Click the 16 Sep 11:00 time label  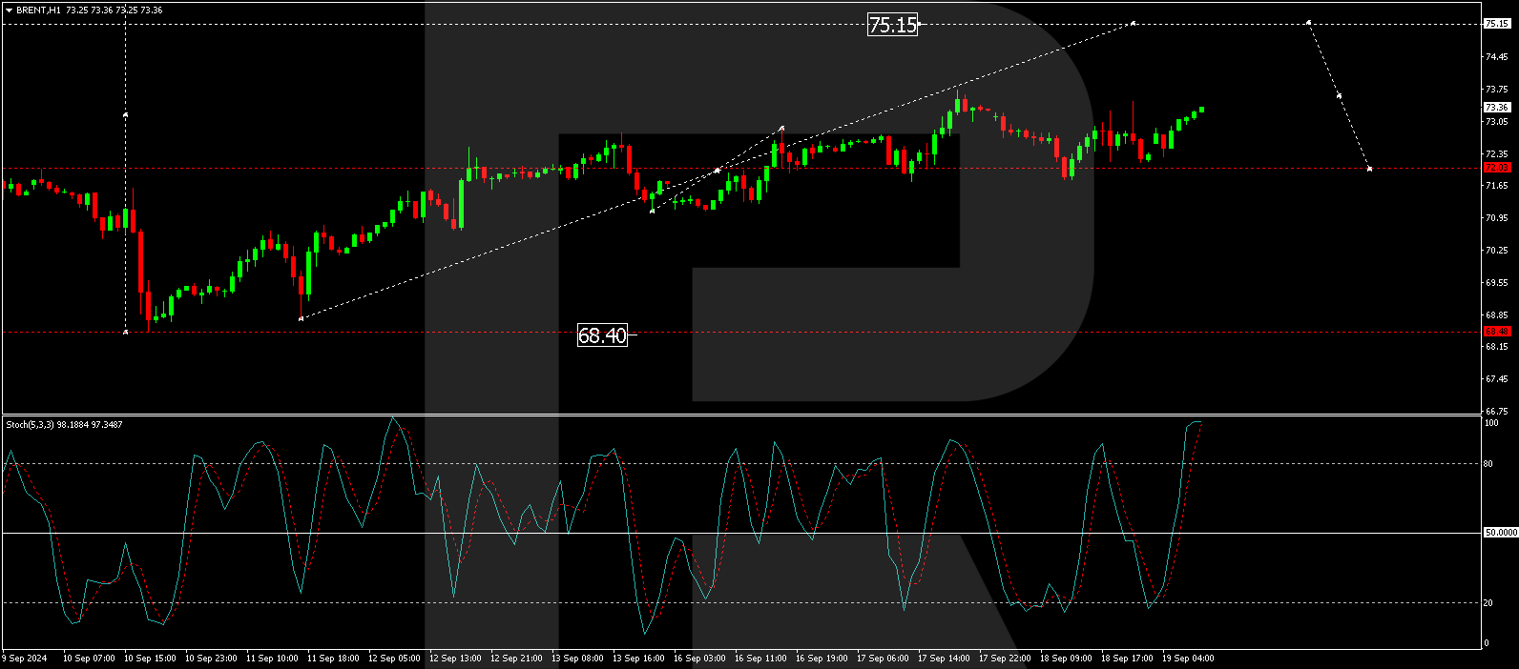click(760, 659)
